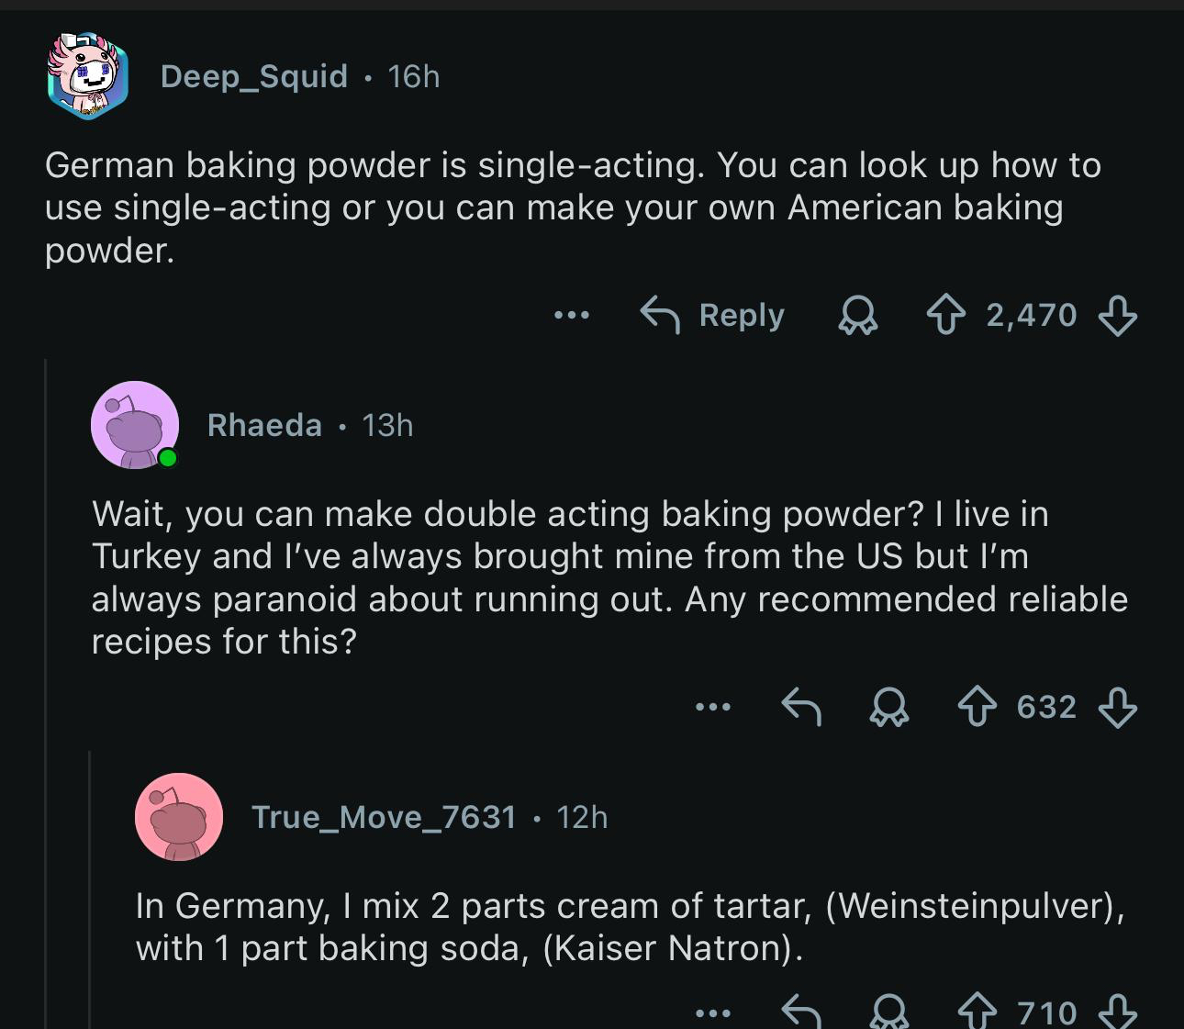Upvote True_Move_7631's comment
The height and width of the screenshot is (1029, 1184).
pyautogui.click(x=977, y=1012)
